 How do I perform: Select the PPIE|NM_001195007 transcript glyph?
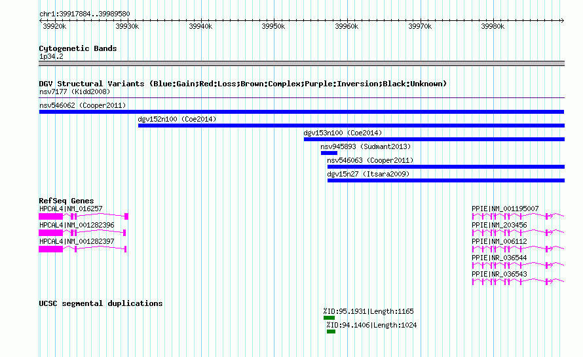(518, 216)
